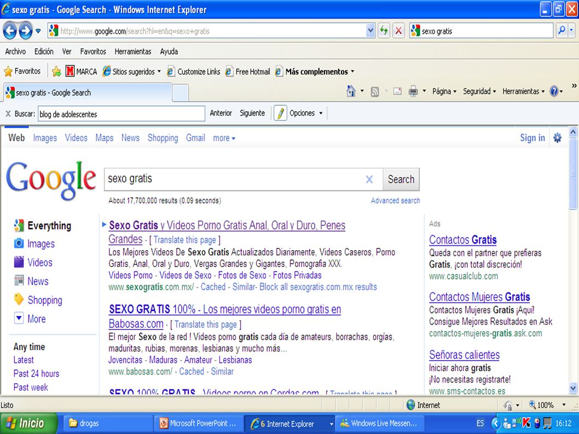Open the Windows Live Messenger taskbar item

380,424
